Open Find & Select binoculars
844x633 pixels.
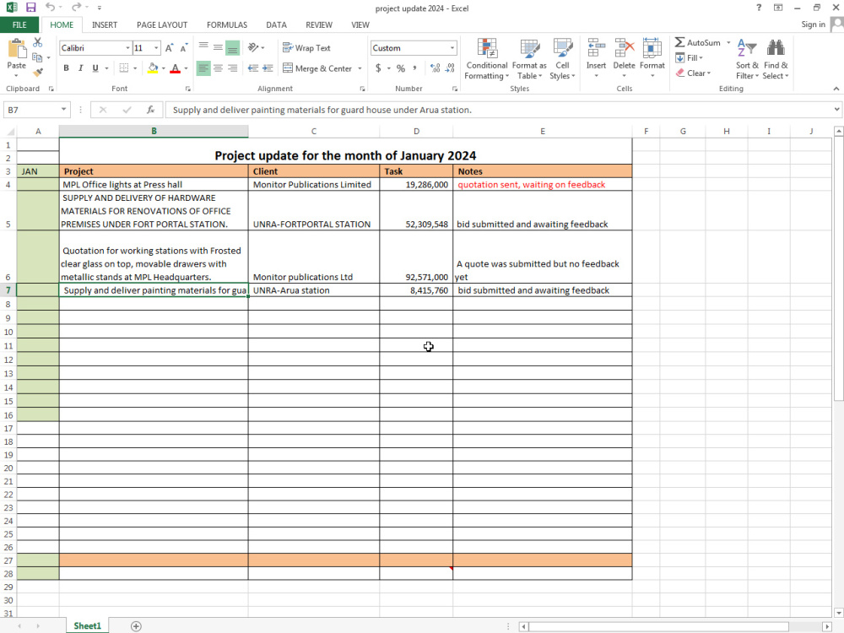click(776, 59)
